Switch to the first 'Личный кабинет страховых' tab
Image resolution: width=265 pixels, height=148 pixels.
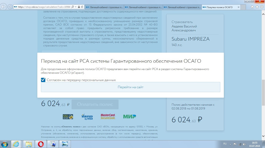[104, 7]
